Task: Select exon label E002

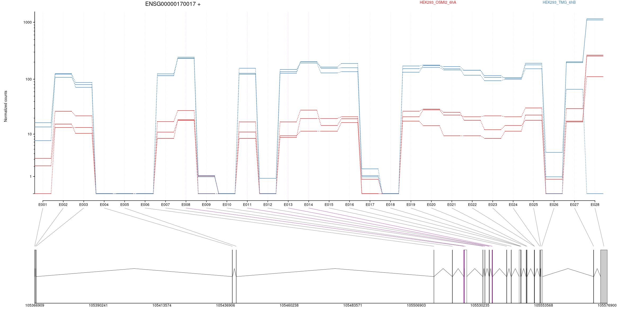Action: tap(63, 205)
